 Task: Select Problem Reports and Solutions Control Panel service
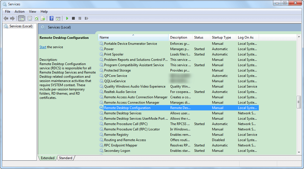click(x=136, y=59)
